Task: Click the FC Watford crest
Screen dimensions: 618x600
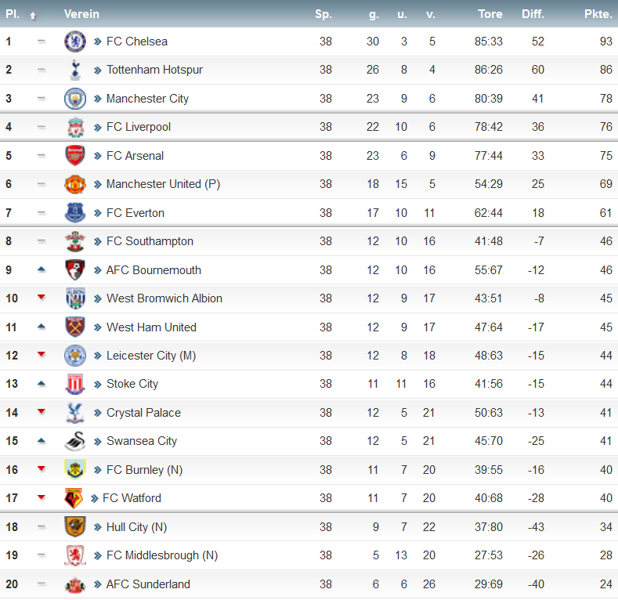Action: coord(74,498)
